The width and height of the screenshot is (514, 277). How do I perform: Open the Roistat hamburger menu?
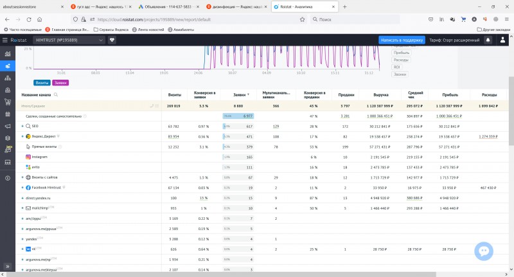(x=6, y=40)
